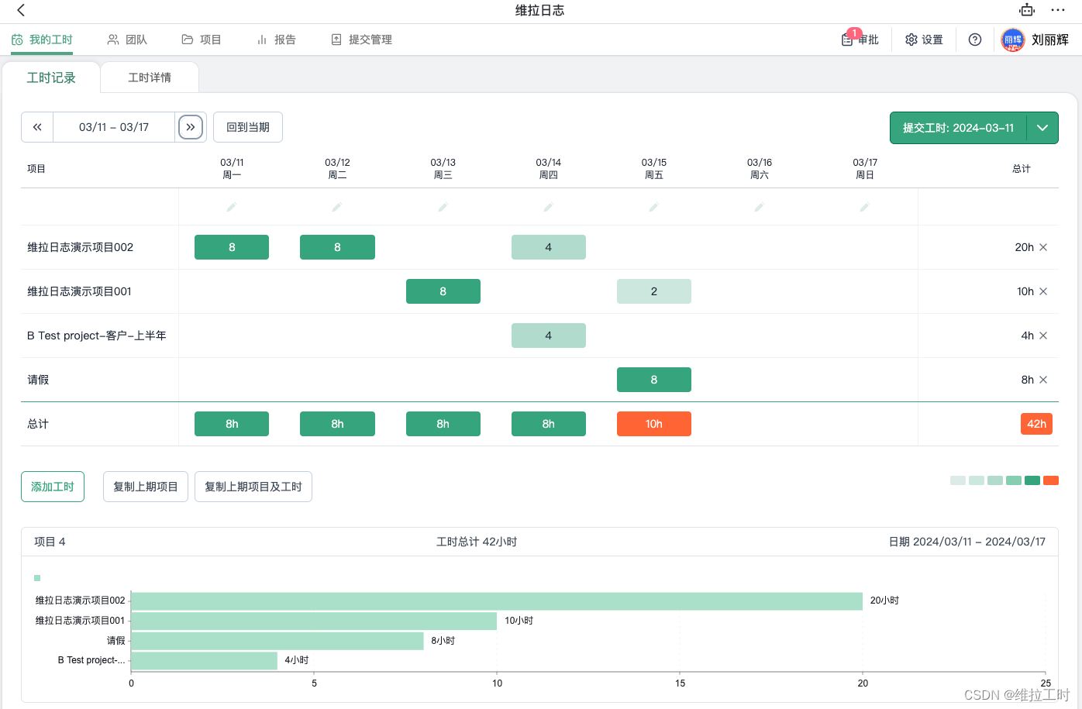The height and width of the screenshot is (709, 1082).
Task: Edit notes pencil for 03/17 周日
Action: tap(865, 207)
